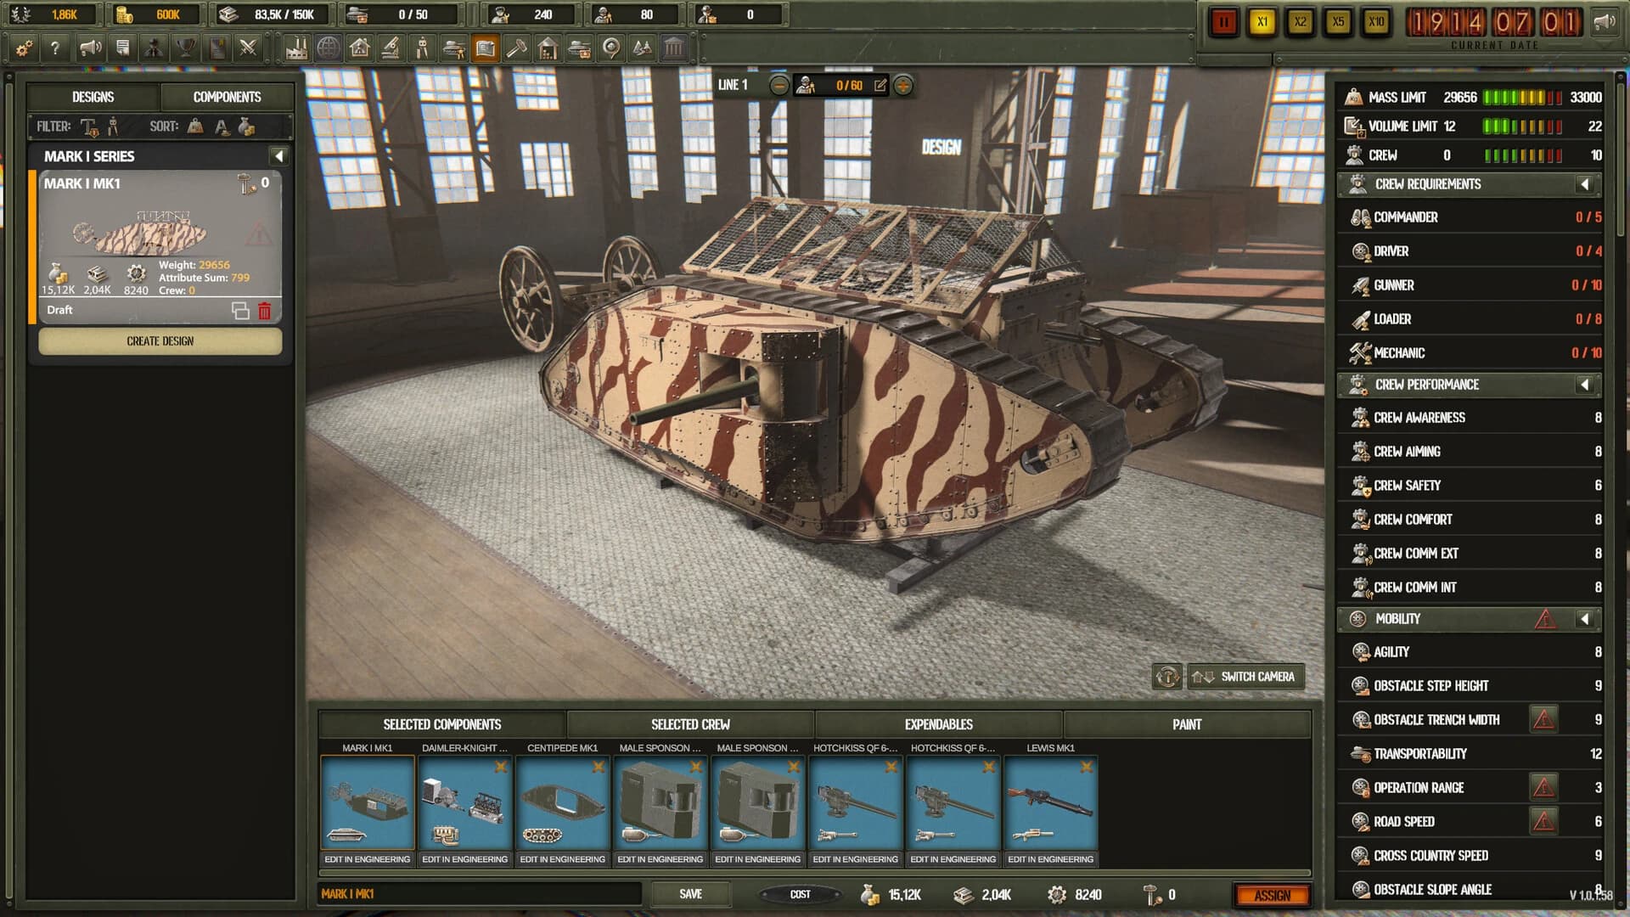Collapse the Mobility section
Screen dimensions: 1630x917
point(1584,619)
